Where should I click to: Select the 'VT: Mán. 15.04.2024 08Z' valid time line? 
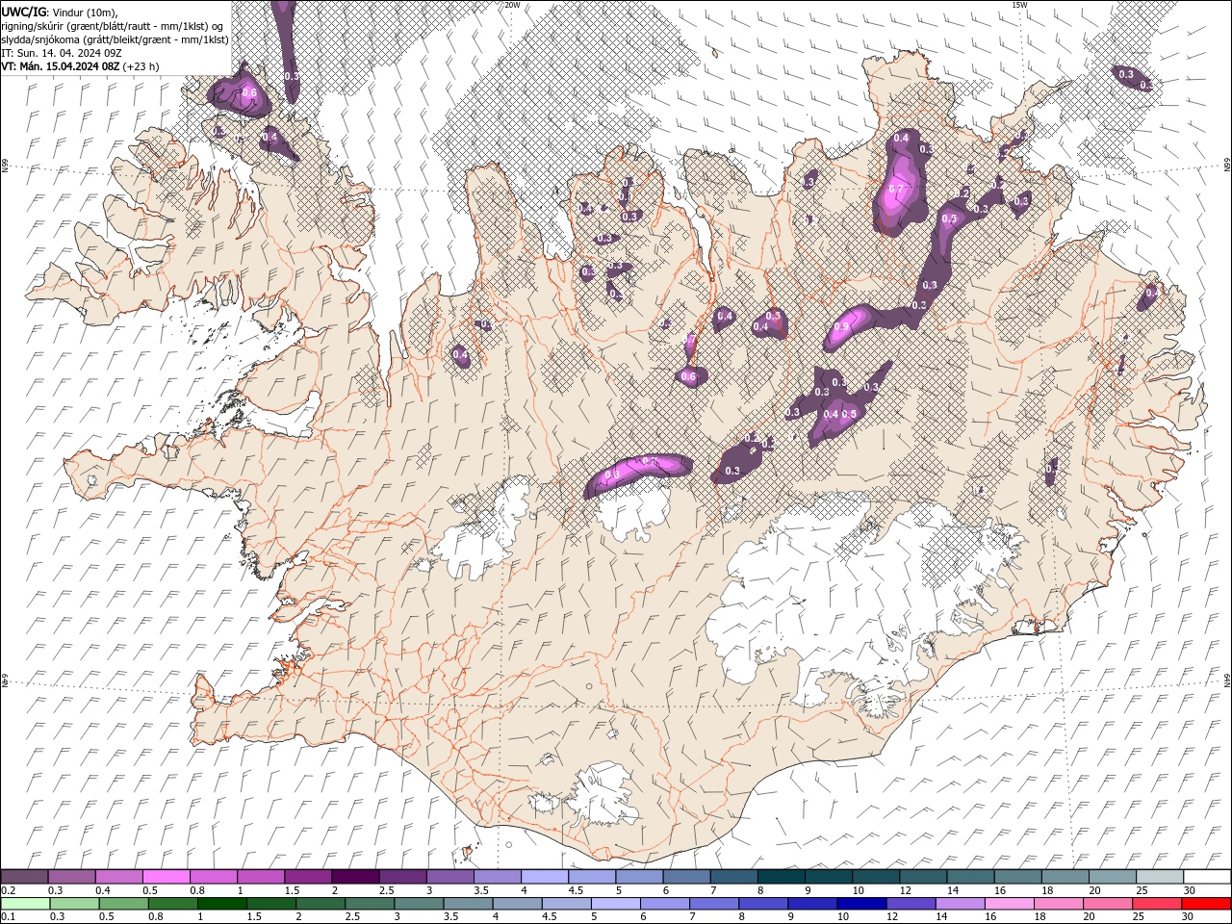pos(80,66)
